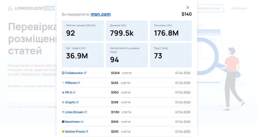This screenshot has width=257, height=137.
Task: Click the $455 PRNews price
Action: (x=114, y=83)
